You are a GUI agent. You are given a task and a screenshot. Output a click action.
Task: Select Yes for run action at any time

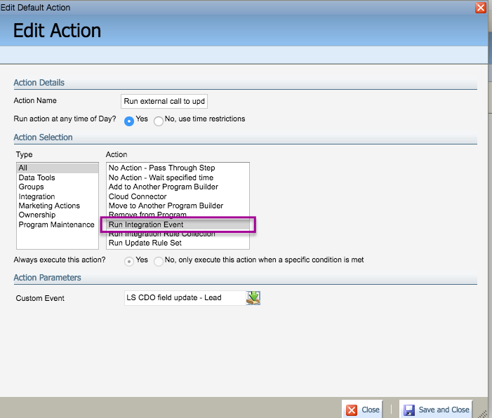point(129,121)
